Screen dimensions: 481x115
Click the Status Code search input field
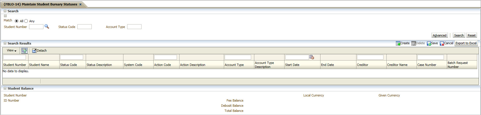tap(84, 27)
